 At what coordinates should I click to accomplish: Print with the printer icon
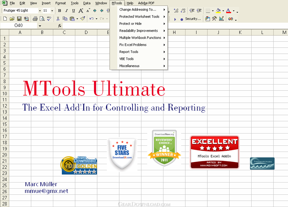coord(35,19)
